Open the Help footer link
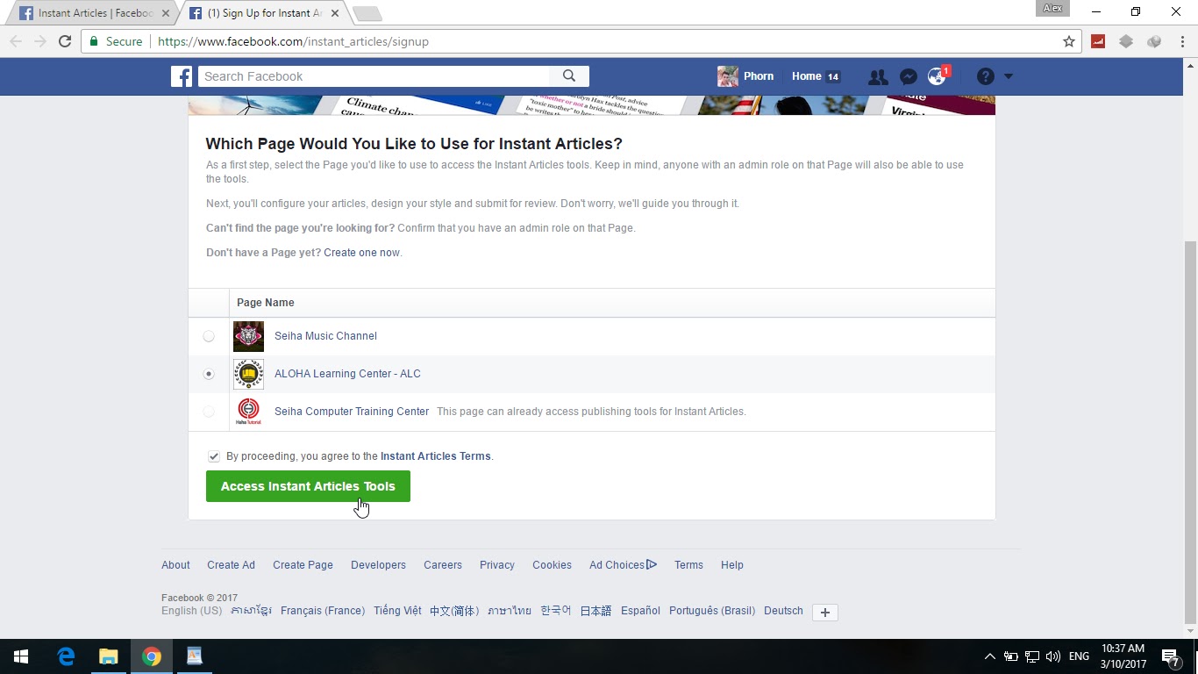Image resolution: width=1198 pixels, height=674 pixels. point(732,565)
